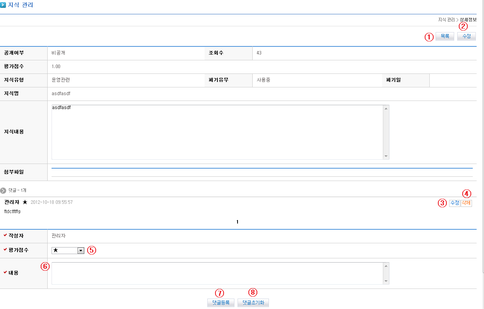Viewport: 484px width, 309px height.
Task: Click the dropdown arrow of the 평가점수 combo box
Action: click(x=81, y=251)
